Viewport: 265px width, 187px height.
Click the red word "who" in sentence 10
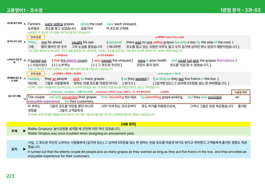[x=97, y=61]
